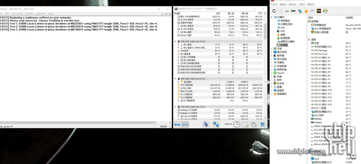This screenshot has width=361, height=164.
Task: Open AIDA64 report page icon
Action: pos(280,11)
